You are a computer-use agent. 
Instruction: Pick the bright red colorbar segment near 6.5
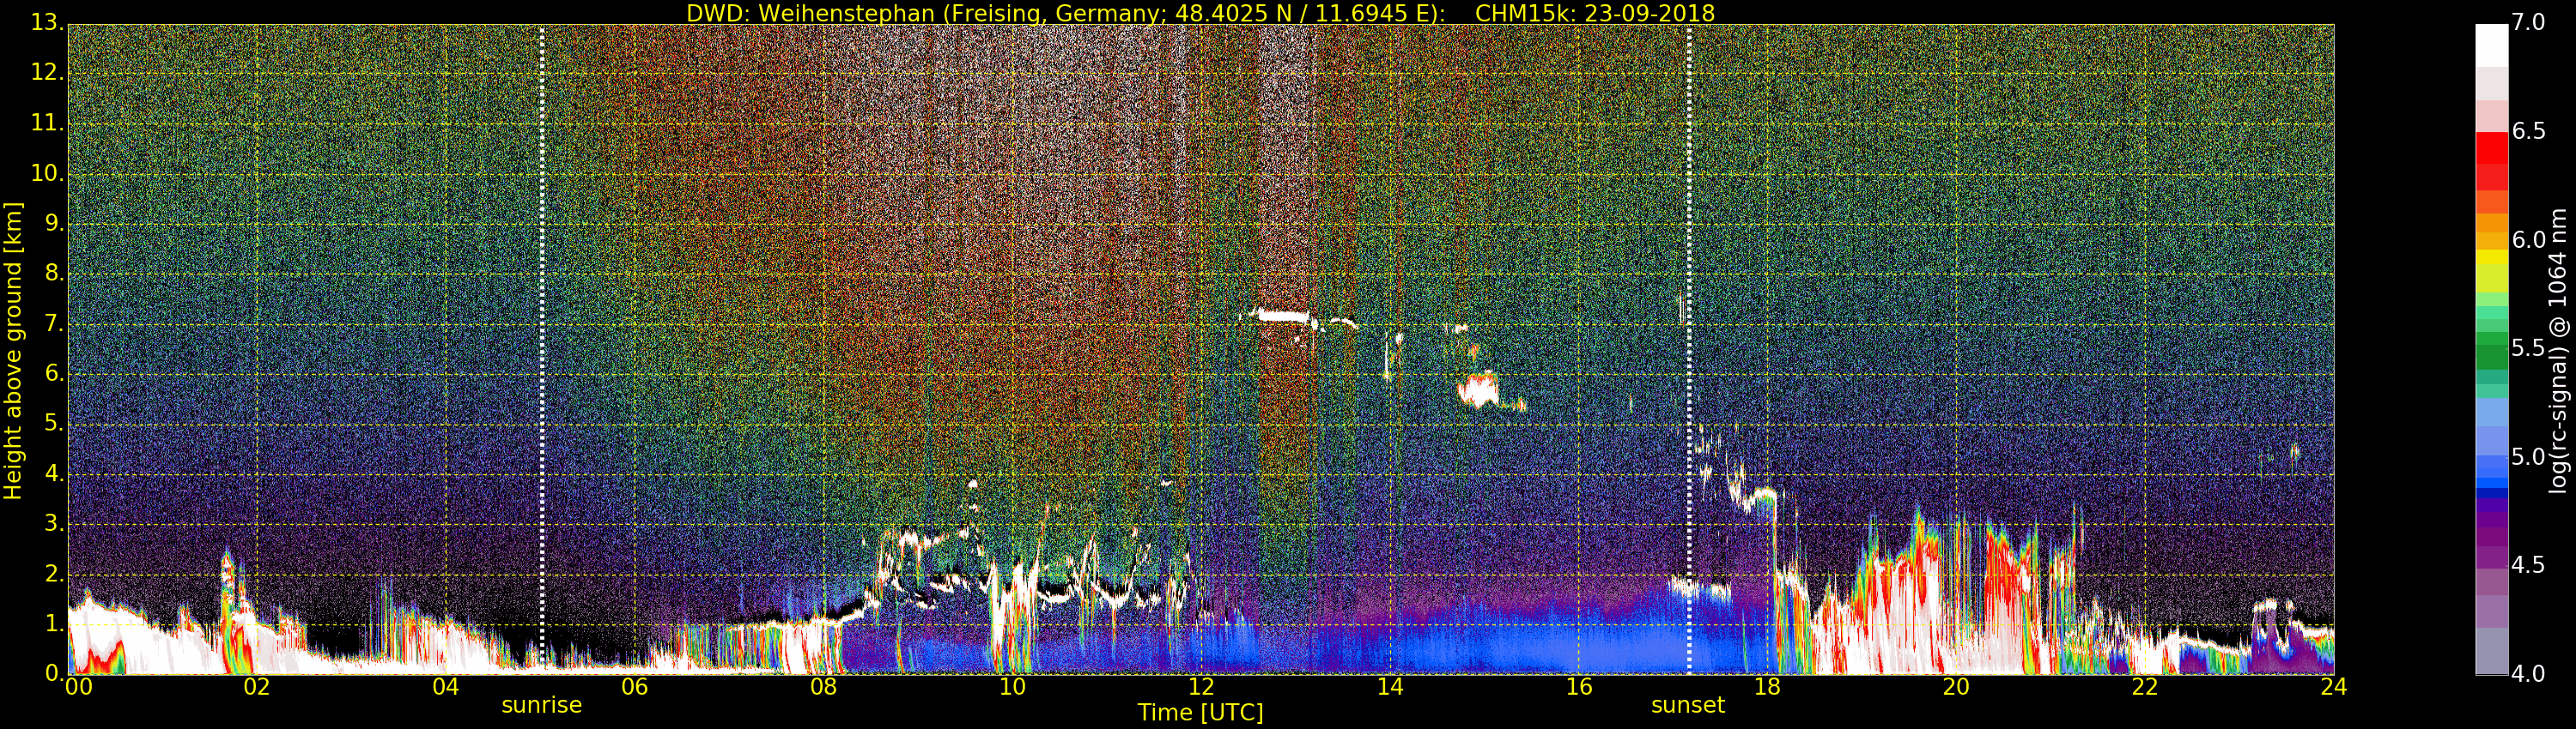pyautogui.click(x=2491, y=147)
